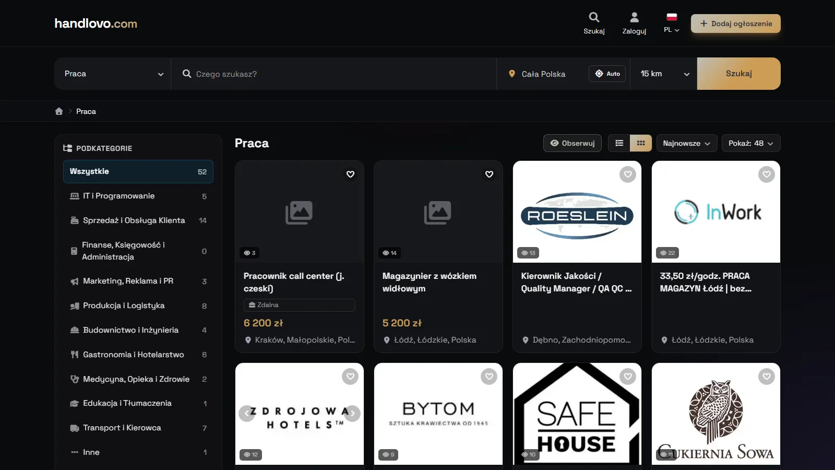This screenshot has width=835, height=470.
Task: Show next image on Zdrojowa Hotels card
Action: [x=352, y=414]
